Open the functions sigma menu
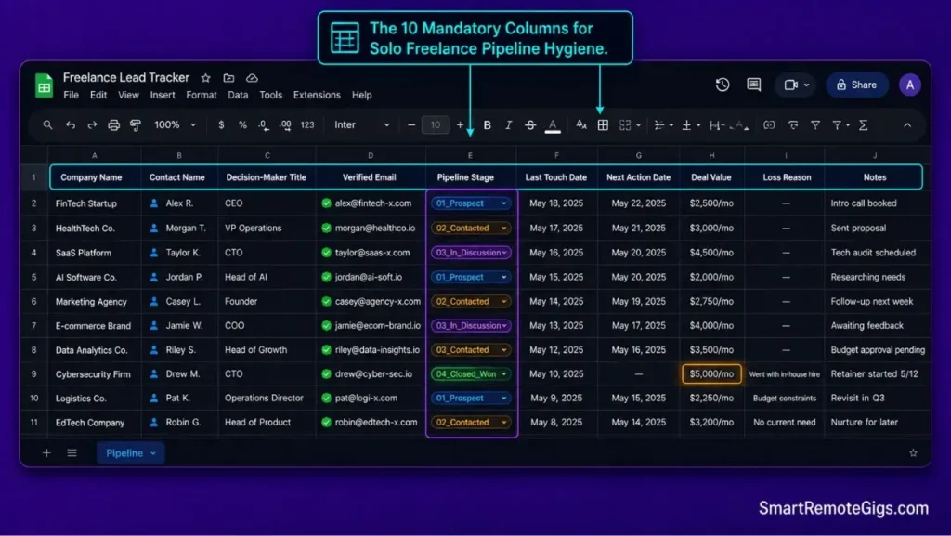 click(x=863, y=124)
